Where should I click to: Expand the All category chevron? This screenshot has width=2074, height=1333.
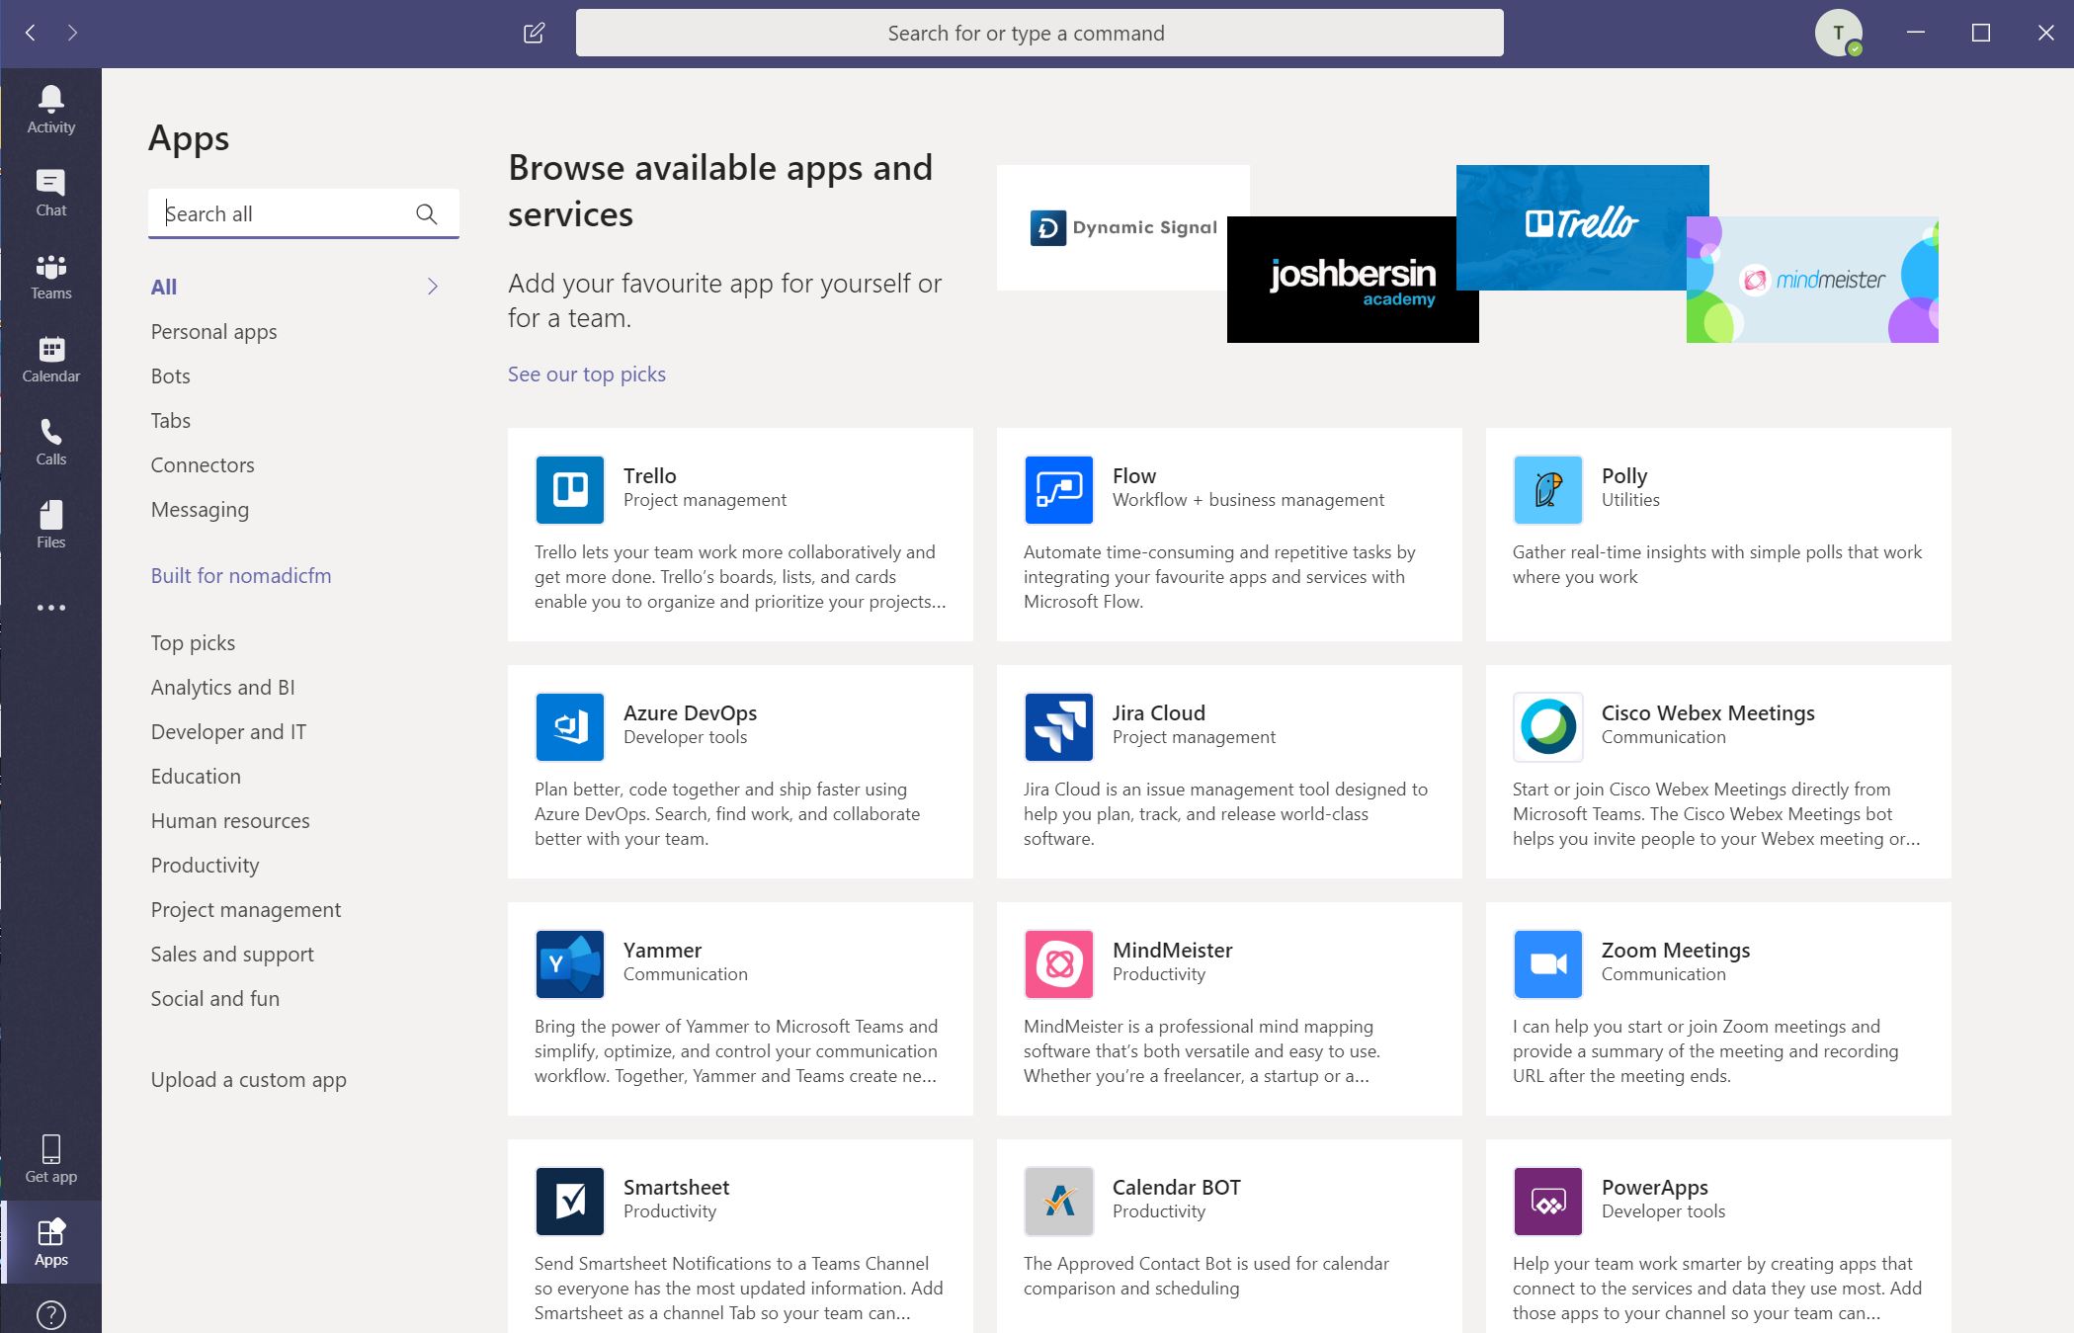(432, 287)
